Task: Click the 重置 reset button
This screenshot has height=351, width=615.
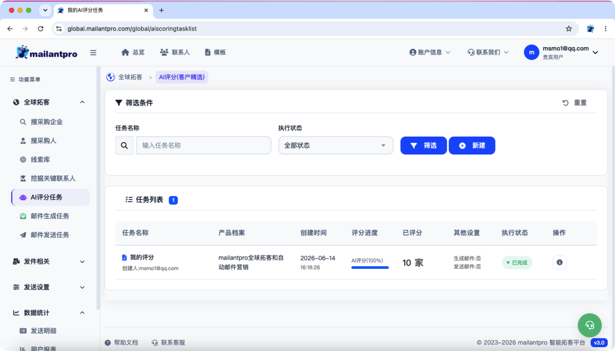Action: coord(575,103)
